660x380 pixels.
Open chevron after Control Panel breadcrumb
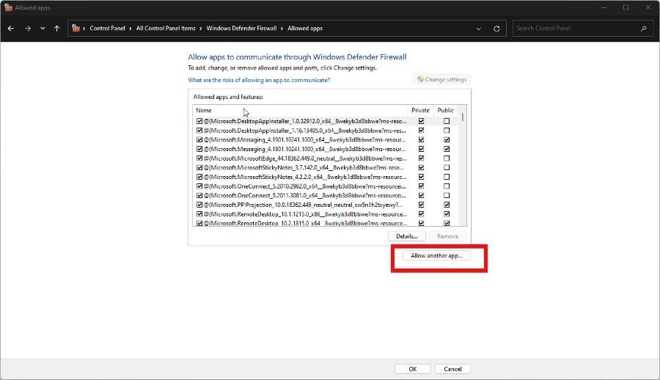[x=131, y=28]
